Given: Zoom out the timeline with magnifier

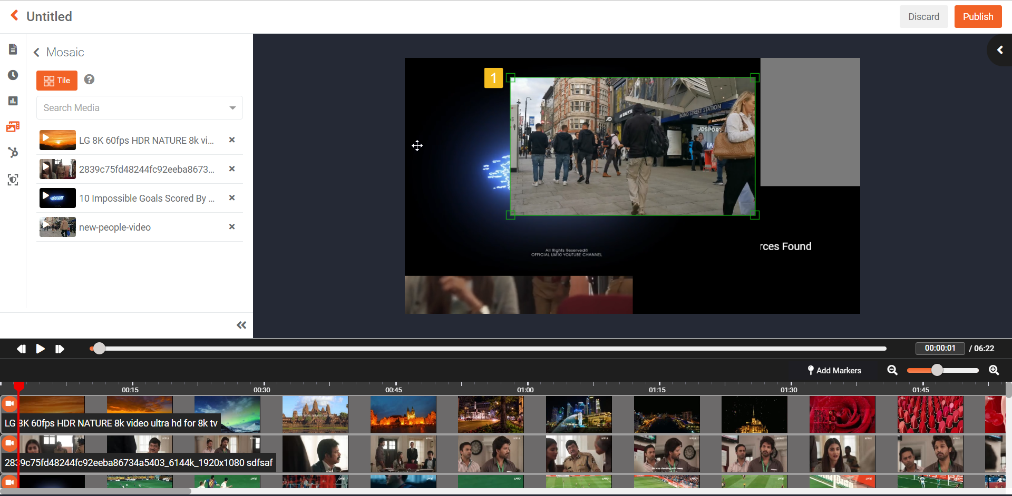Looking at the screenshot, I should click(892, 370).
